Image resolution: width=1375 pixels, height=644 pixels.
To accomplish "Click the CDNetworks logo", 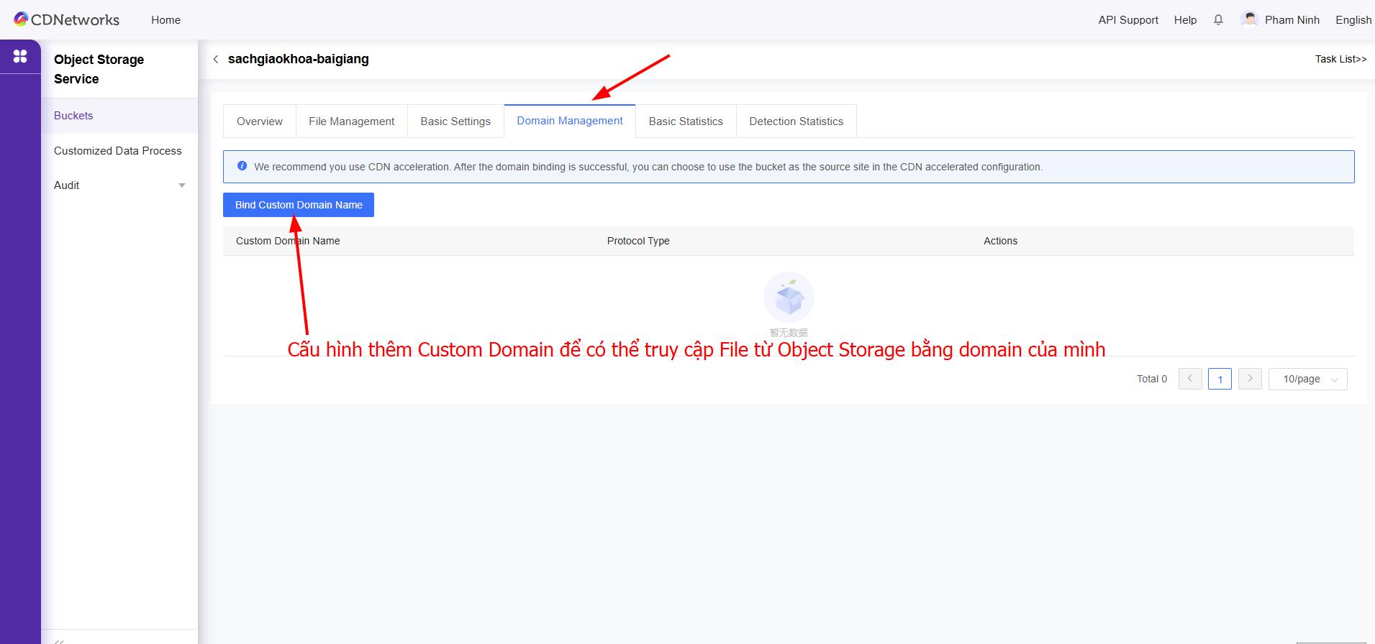I will click(66, 20).
